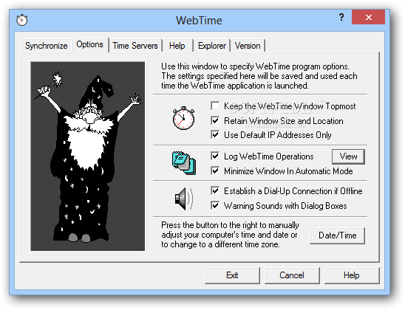Uncheck Establish a Dial-Up Connection if Offline
This screenshot has width=405, height=310.
215,190
